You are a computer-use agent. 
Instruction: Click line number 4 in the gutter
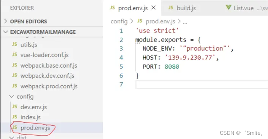121,58
